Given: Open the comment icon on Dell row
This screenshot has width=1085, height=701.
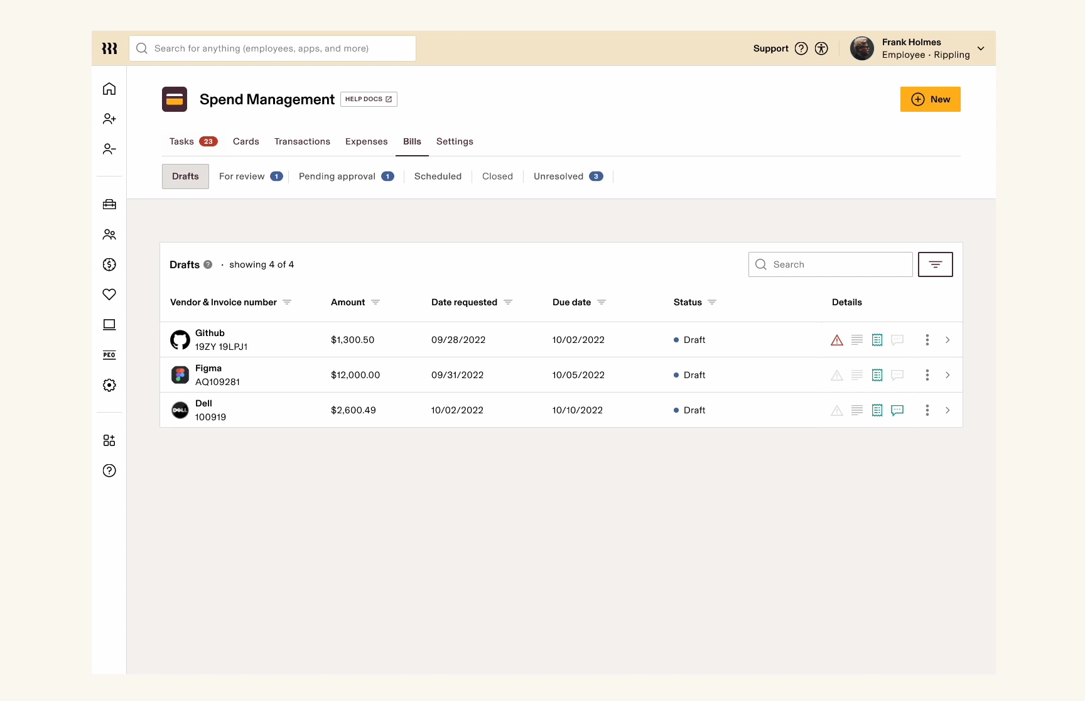Looking at the screenshot, I should [x=897, y=410].
